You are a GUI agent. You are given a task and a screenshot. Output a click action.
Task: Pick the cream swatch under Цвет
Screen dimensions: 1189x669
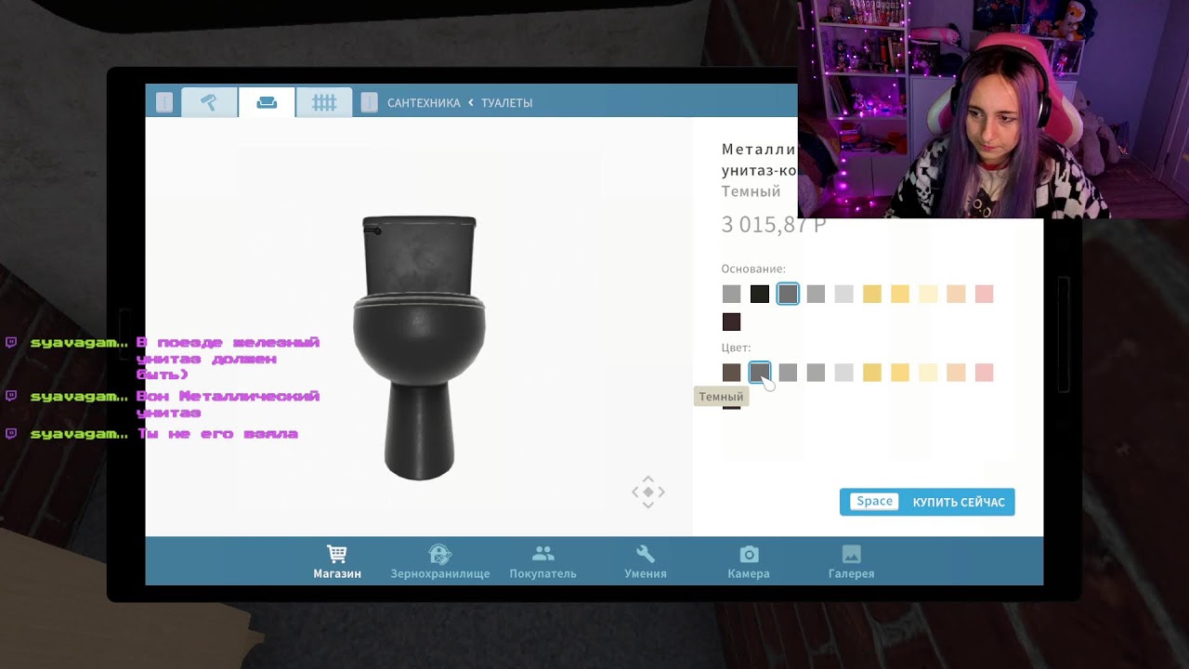point(928,373)
